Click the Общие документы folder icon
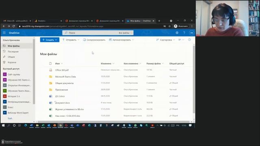 click(x=50, y=83)
